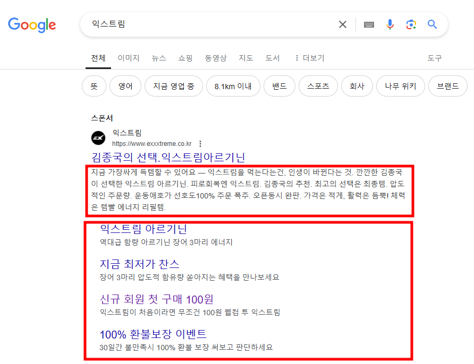Open the 100% 환불보장 이벤트 sitelink
The width and height of the screenshot is (474, 364).
pos(153,334)
